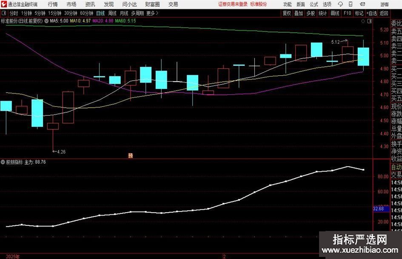Click the 标准股份 red stock link
402x259 pixels.
click(259, 4)
